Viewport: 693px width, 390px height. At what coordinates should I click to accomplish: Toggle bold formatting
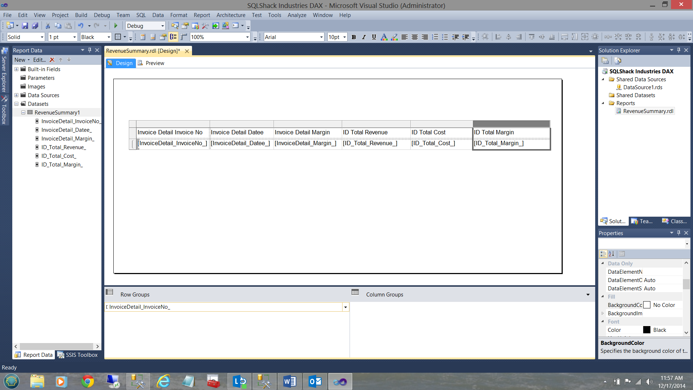pos(354,37)
